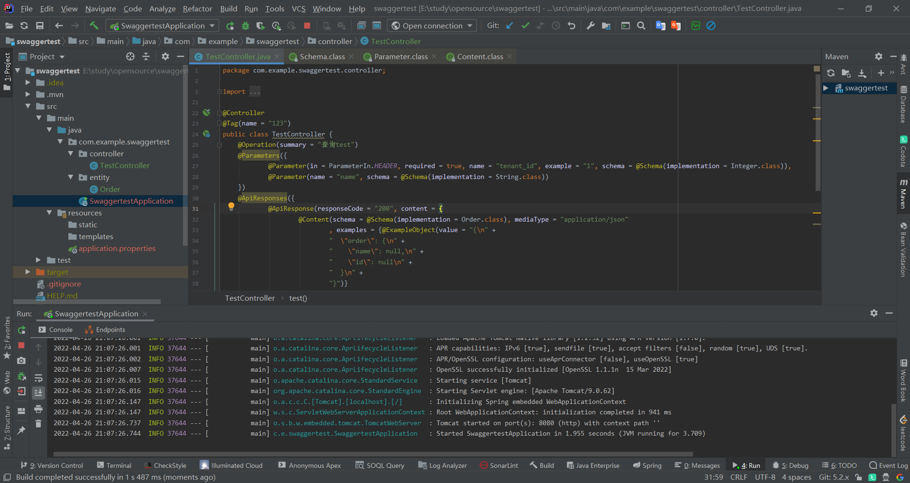Stop the running application from toolbar
Image resolution: width=910 pixels, height=483 pixels.
307,26
